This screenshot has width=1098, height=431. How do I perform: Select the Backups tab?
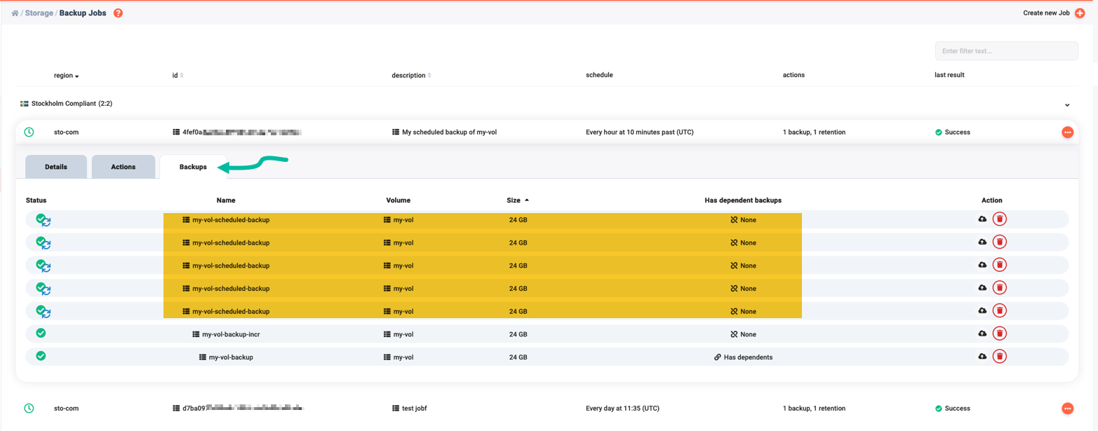193,167
